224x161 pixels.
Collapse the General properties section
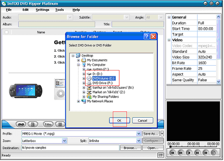169,17
